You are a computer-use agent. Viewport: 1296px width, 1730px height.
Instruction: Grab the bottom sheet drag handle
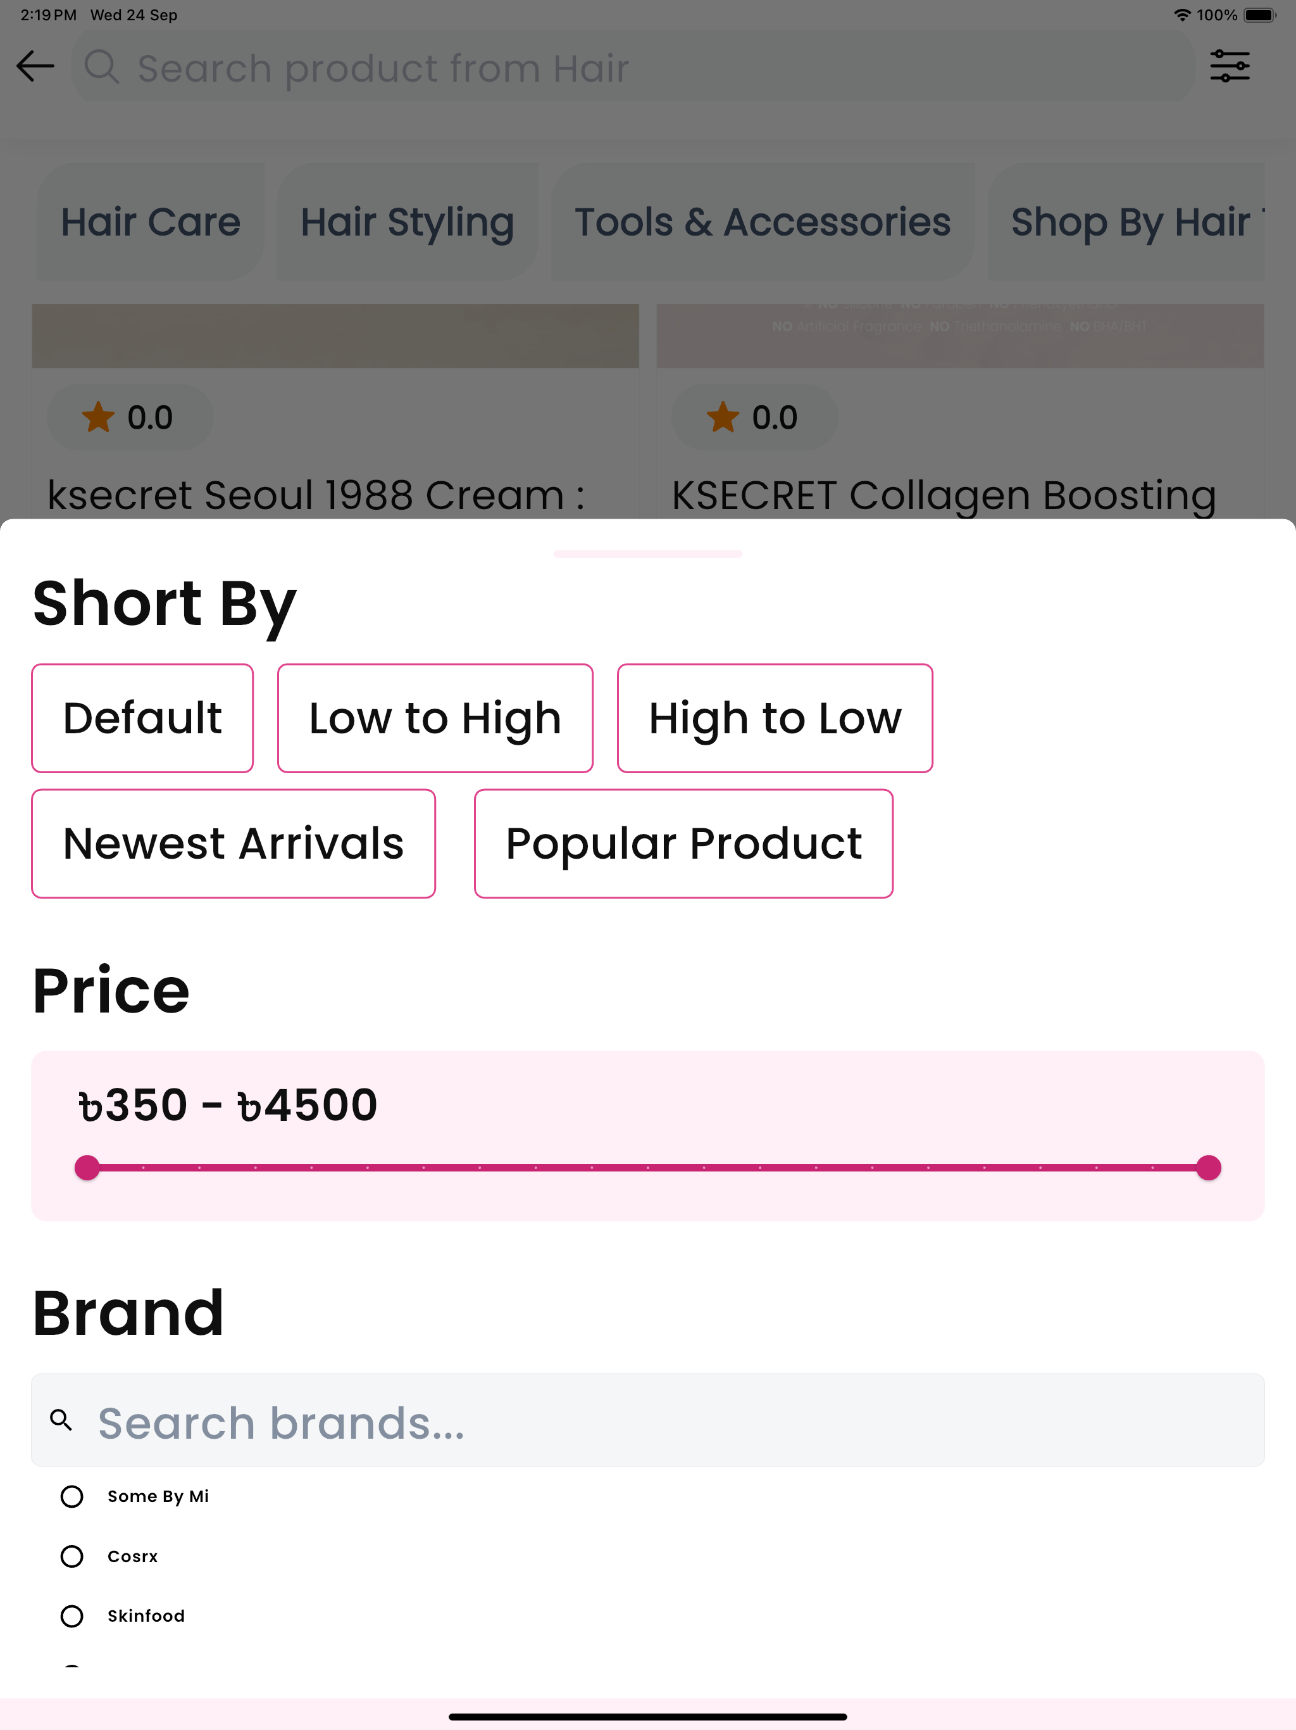click(x=648, y=553)
